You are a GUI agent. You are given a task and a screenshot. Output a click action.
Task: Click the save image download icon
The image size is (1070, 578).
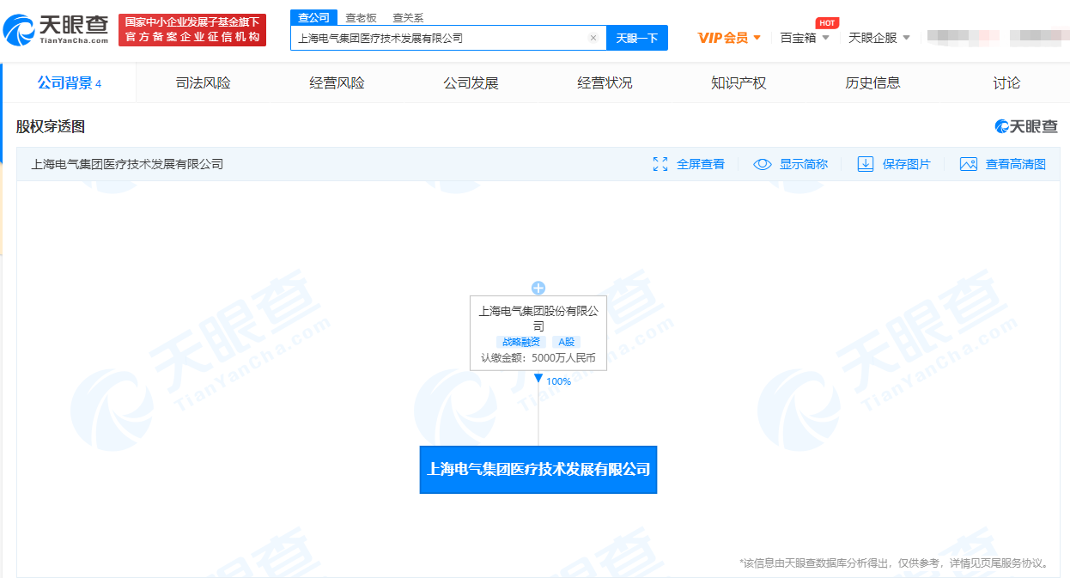(x=866, y=164)
